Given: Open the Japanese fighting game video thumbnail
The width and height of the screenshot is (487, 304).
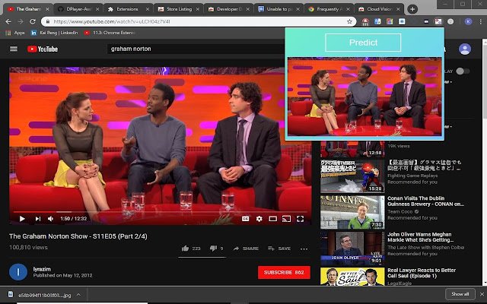Looking at the screenshot, I should [x=352, y=176].
